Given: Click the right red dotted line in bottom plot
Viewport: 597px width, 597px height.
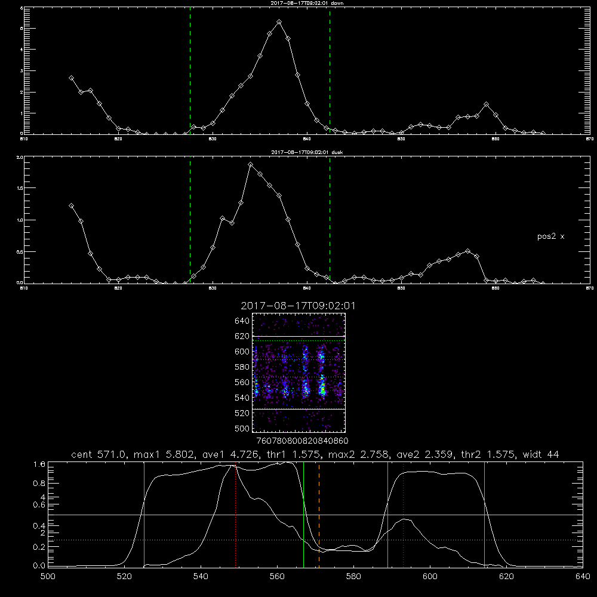Looking at the screenshot, I should coord(403,515).
